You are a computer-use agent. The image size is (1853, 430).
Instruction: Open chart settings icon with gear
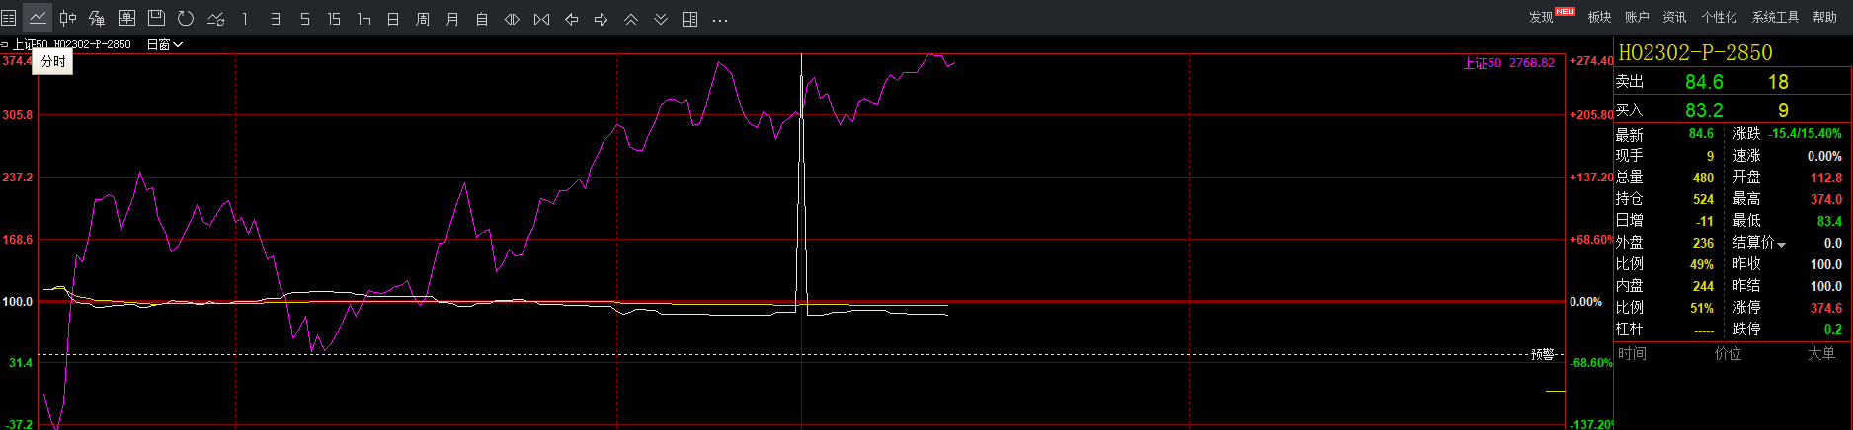click(215, 18)
